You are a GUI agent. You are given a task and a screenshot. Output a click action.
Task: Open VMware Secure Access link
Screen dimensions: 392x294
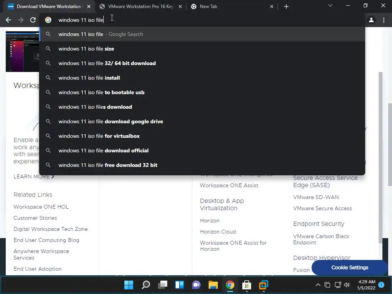point(322,208)
